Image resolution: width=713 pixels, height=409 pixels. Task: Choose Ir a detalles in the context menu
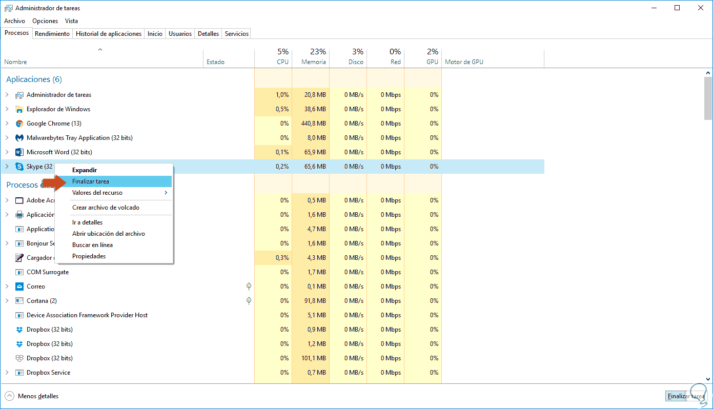(113, 222)
